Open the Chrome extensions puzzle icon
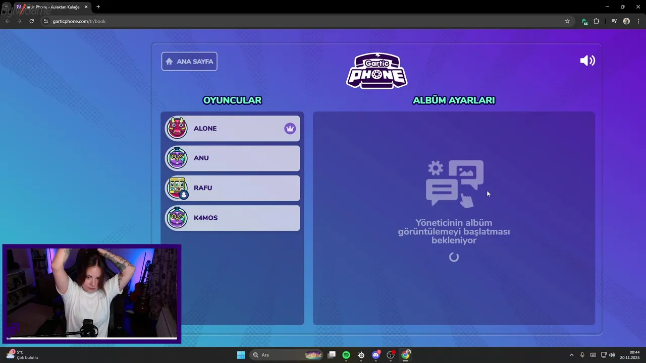Viewport: 646px width, 363px height. pyautogui.click(x=597, y=21)
